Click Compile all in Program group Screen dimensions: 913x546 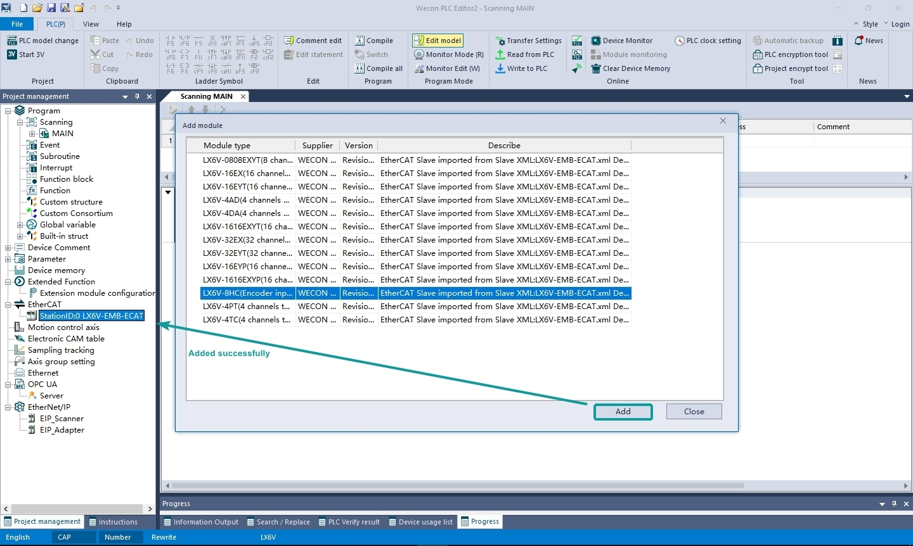coord(379,68)
